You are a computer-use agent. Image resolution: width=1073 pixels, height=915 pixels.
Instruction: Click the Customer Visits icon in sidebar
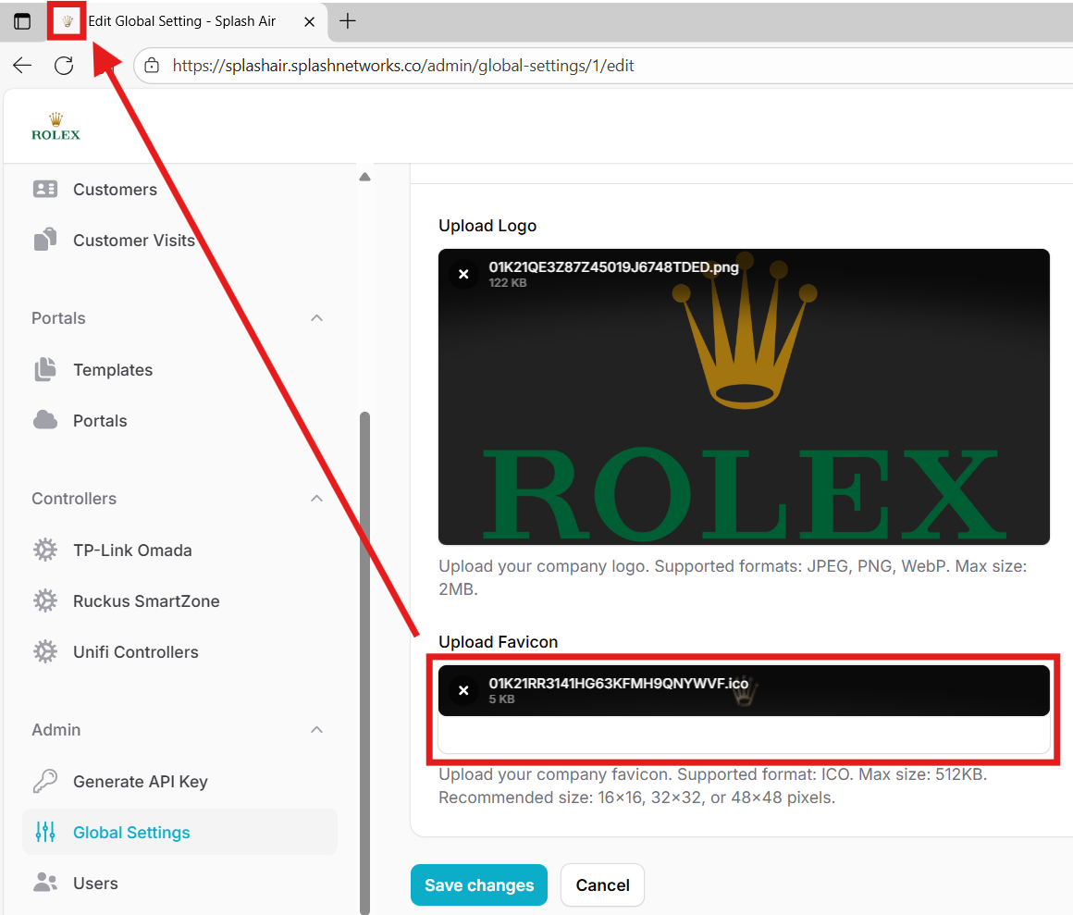click(x=44, y=241)
